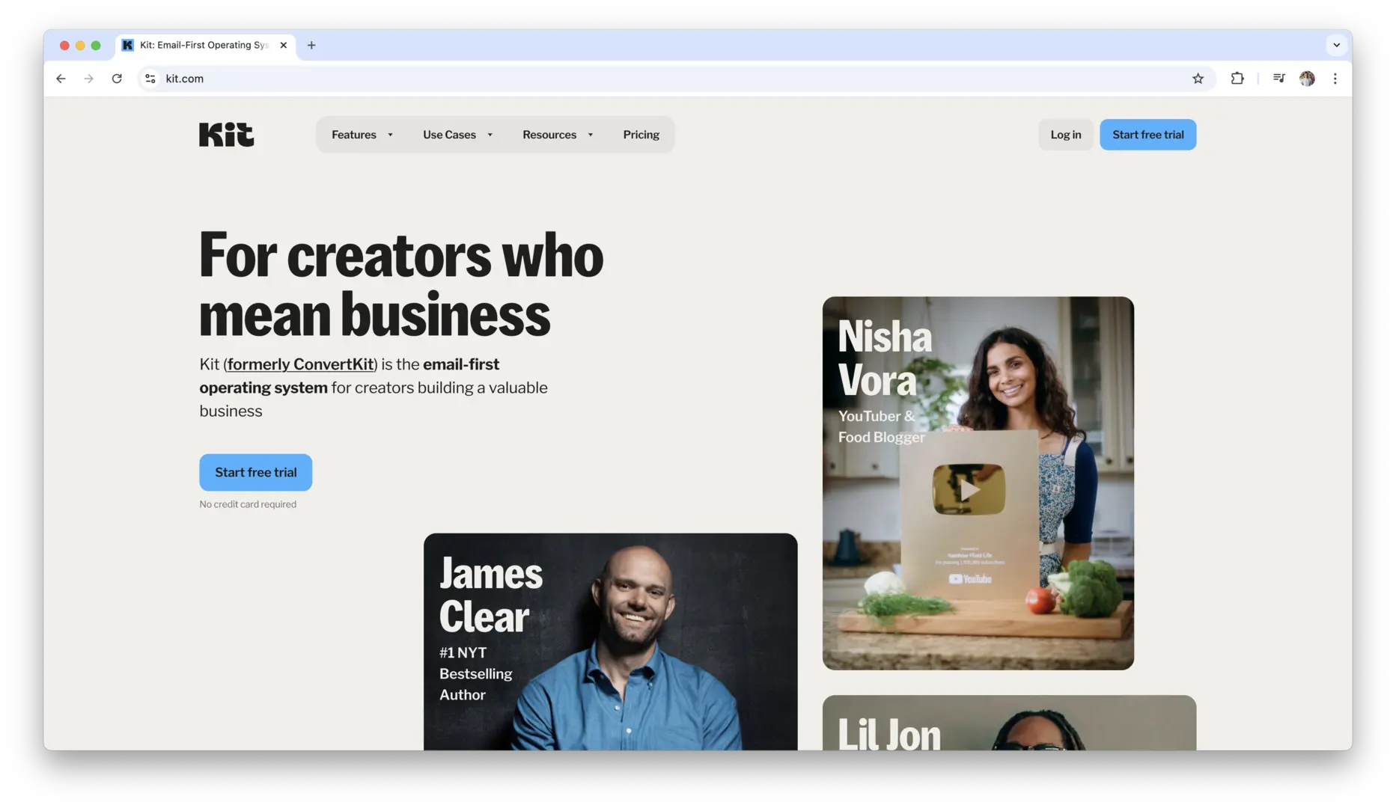Follow the 'formerly ConvertKit' link
The height and width of the screenshot is (808, 1396).
point(301,364)
